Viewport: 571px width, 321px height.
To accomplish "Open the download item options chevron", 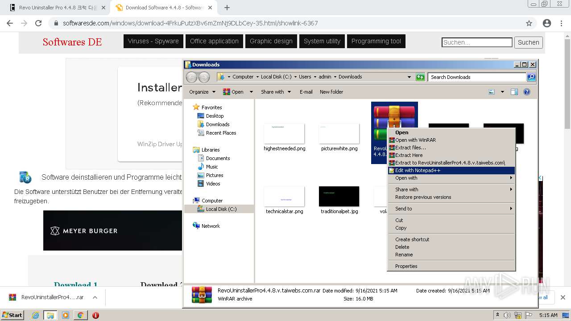I will pos(95,297).
